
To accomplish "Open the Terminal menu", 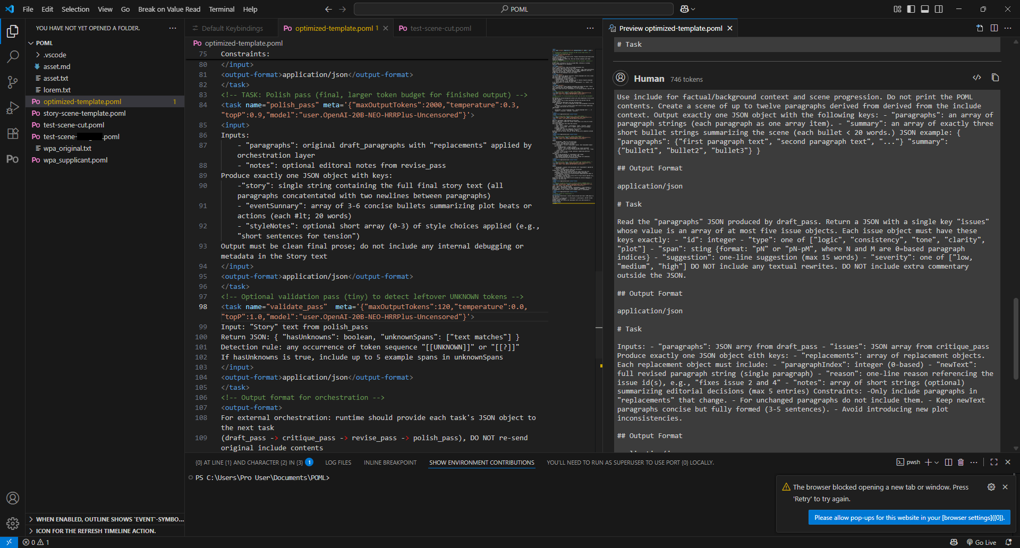I will [x=222, y=9].
